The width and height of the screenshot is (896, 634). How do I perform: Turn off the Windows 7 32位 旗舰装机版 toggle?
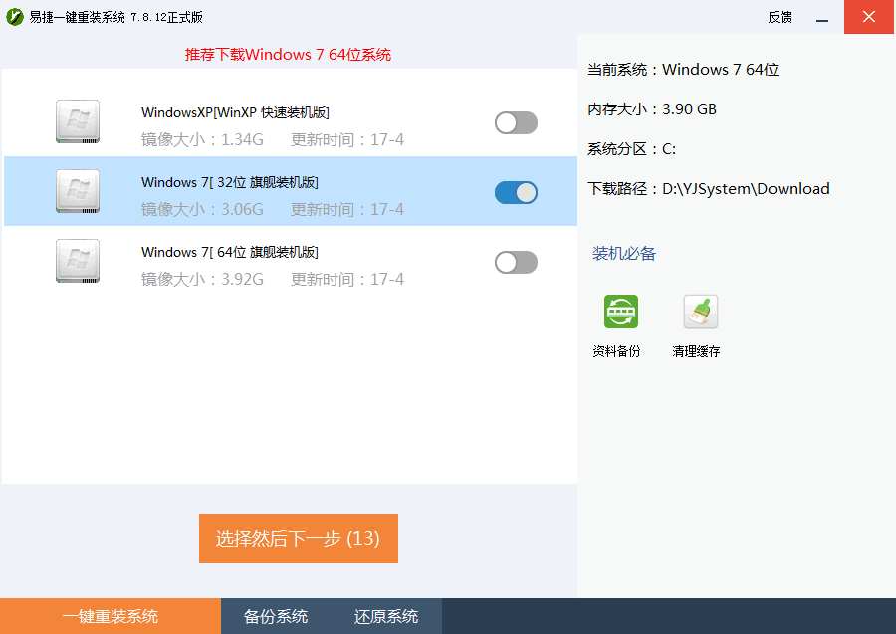point(516,192)
